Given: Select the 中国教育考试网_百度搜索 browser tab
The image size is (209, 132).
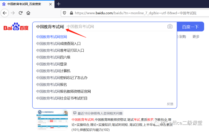Looking at the screenshot, I should (x=27, y=4).
